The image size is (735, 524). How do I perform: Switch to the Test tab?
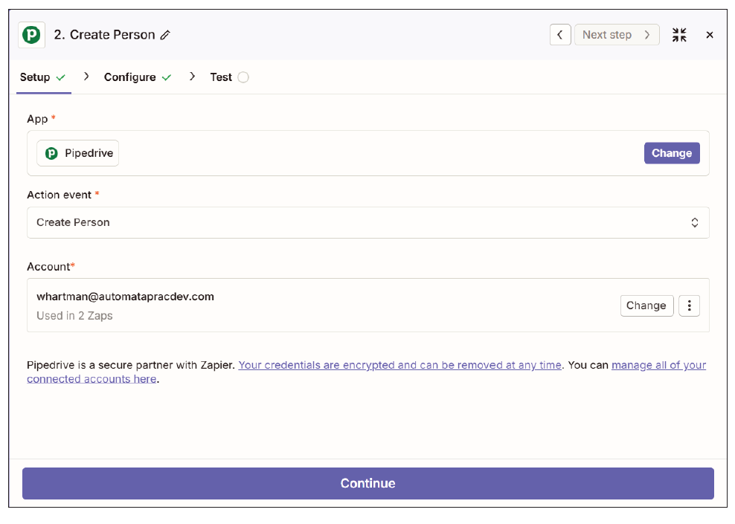[228, 77]
